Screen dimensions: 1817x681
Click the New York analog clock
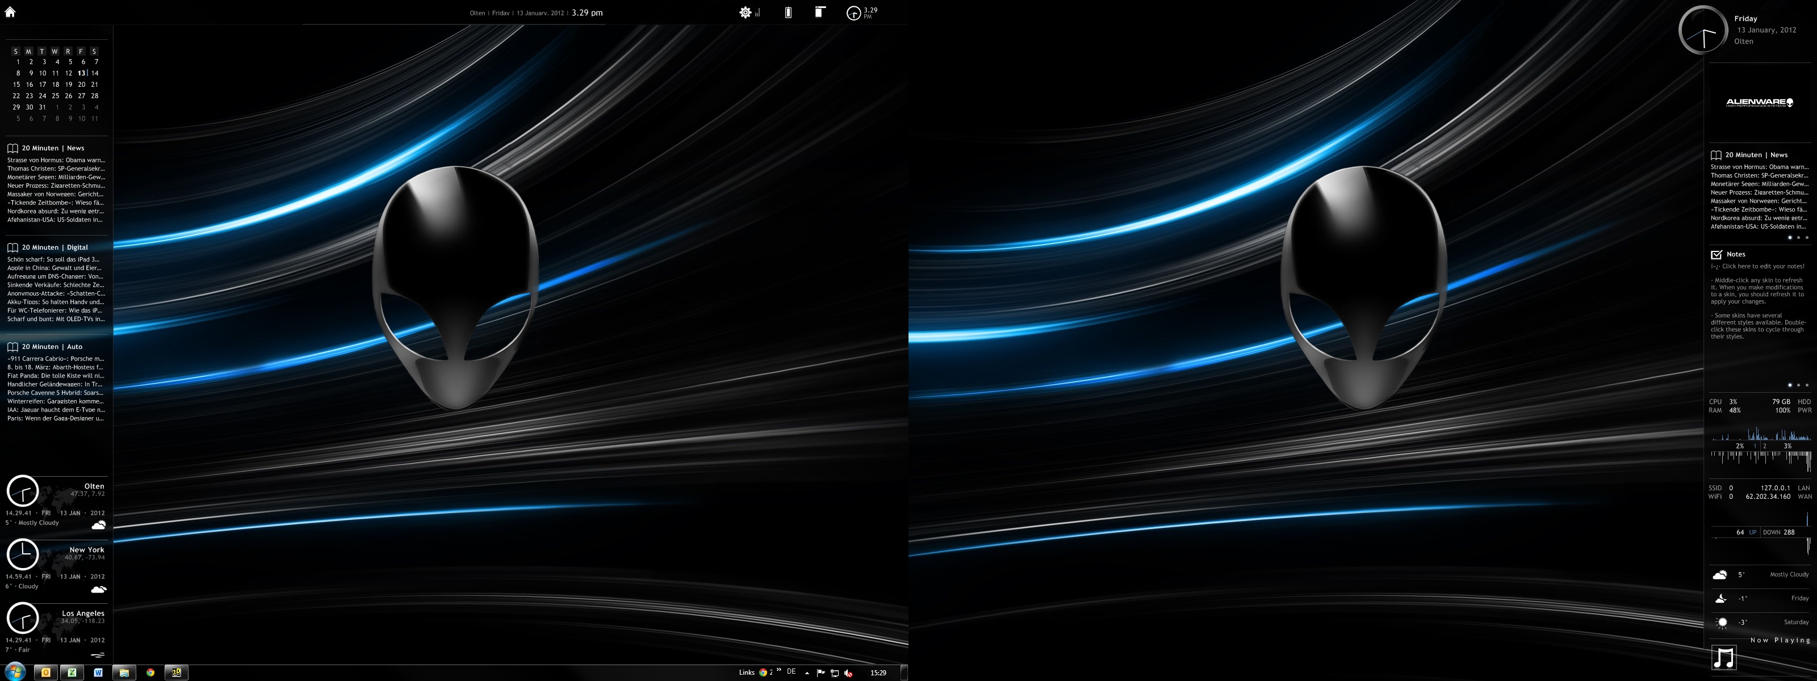point(23,555)
